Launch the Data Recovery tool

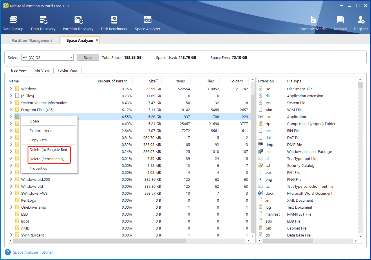[x=43, y=23]
